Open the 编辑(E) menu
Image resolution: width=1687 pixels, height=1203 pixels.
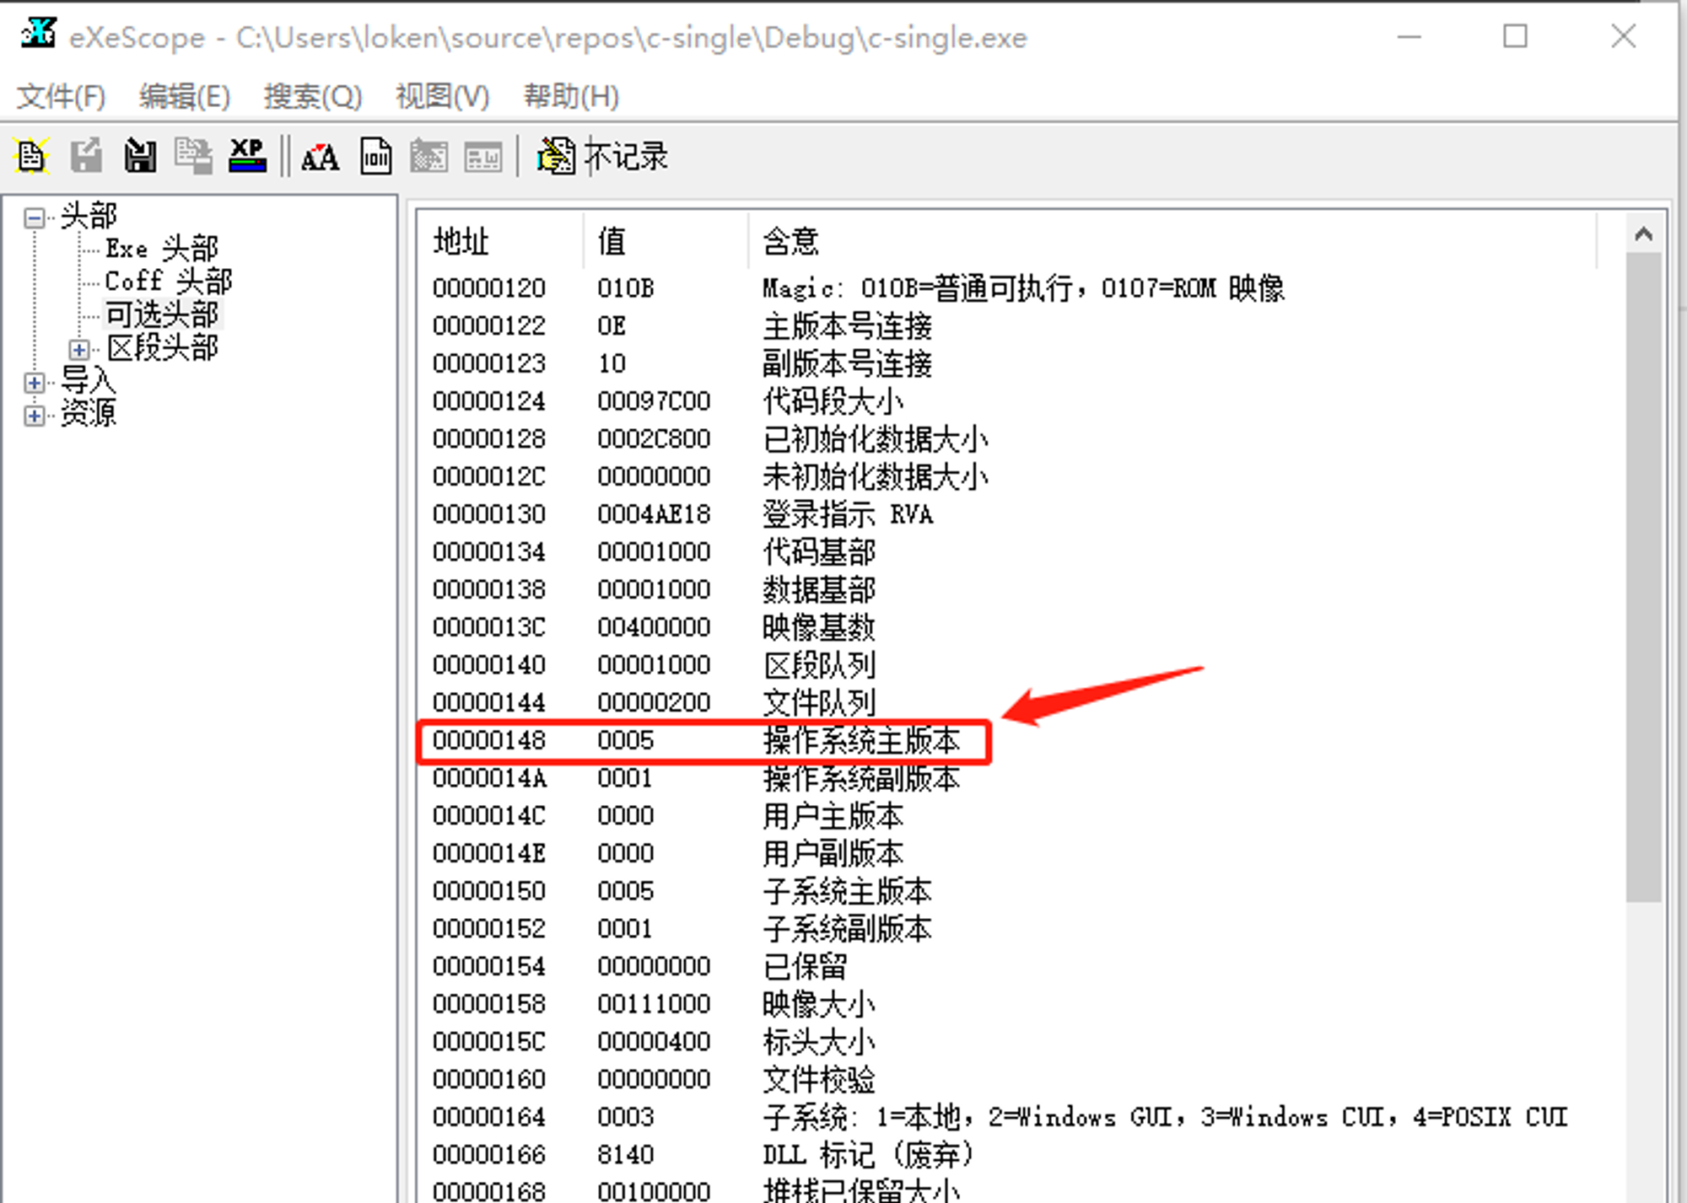pos(185,96)
